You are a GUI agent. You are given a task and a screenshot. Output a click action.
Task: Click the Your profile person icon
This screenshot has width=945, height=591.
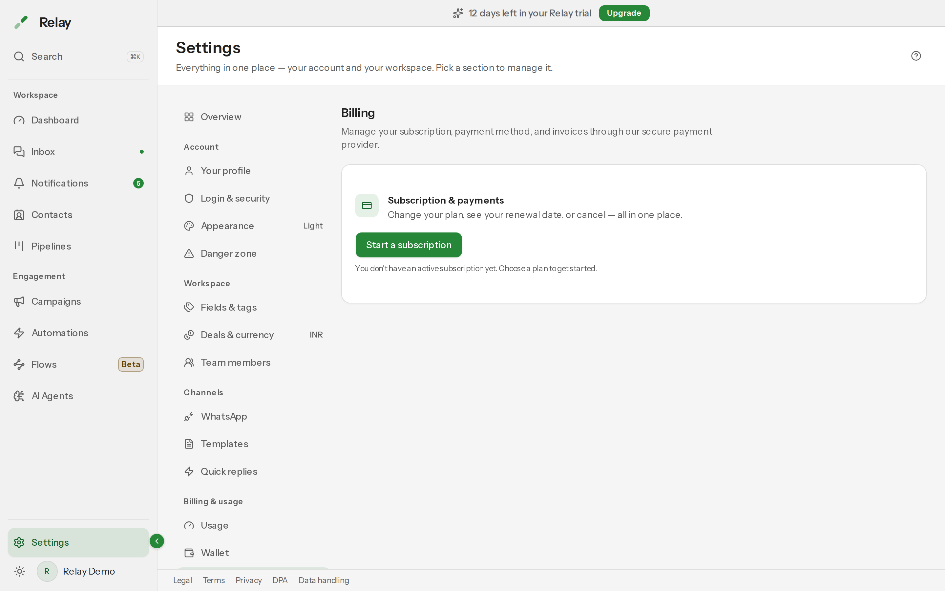click(189, 171)
